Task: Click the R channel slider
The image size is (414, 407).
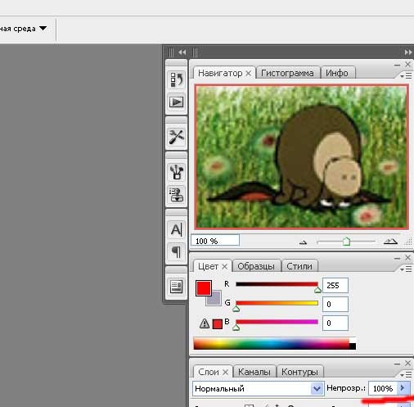Action: click(x=277, y=284)
